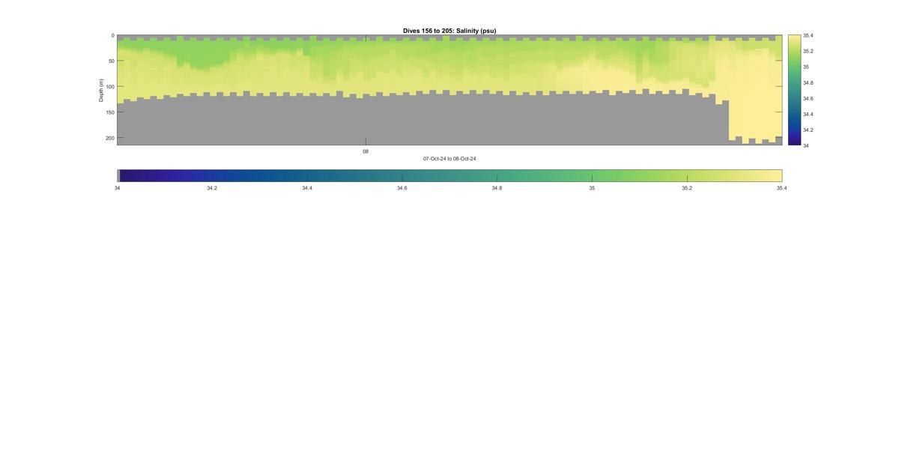
Task: Click the '34.2' label on horizontal colorbar
Action: pyautogui.click(x=212, y=188)
